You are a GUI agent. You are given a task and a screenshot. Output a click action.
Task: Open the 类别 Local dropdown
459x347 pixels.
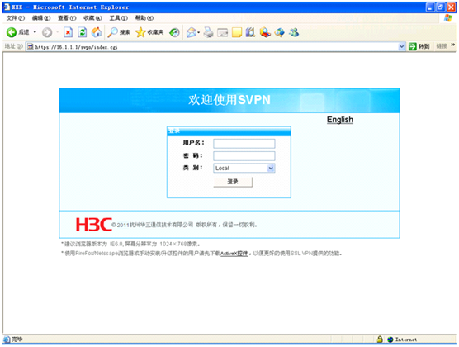(244, 168)
